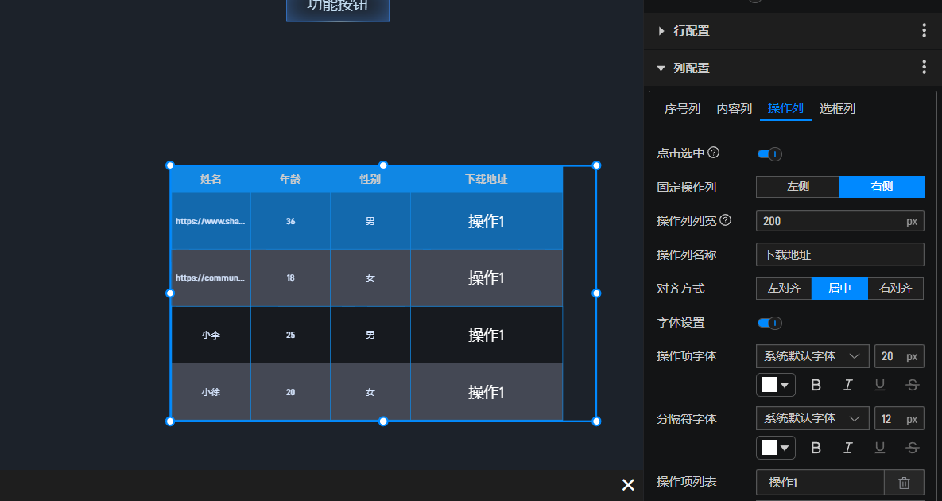Select 右对齐 alignment button

pyautogui.click(x=895, y=288)
